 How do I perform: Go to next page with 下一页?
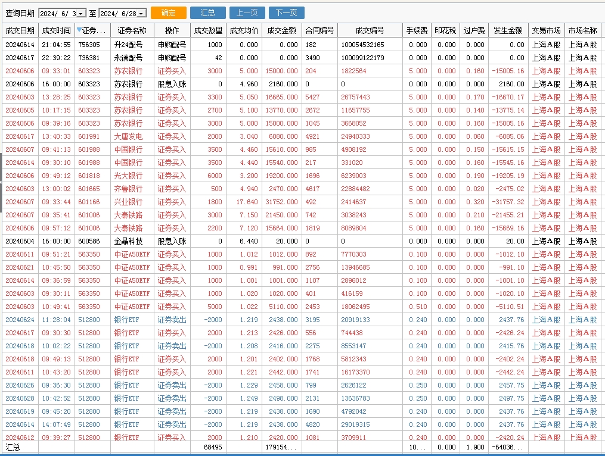click(x=287, y=13)
